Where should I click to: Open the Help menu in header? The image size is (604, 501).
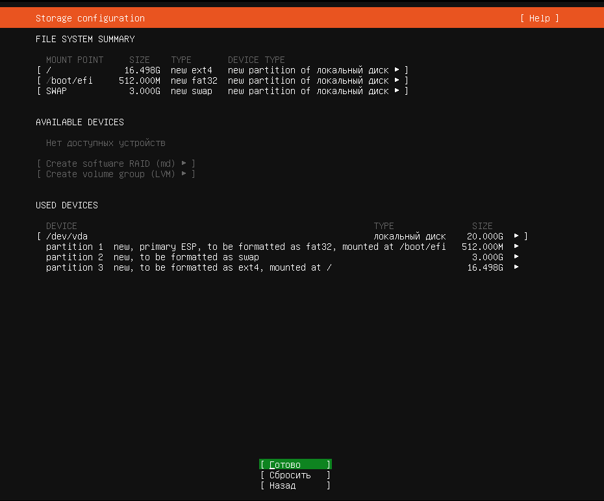coord(539,18)
